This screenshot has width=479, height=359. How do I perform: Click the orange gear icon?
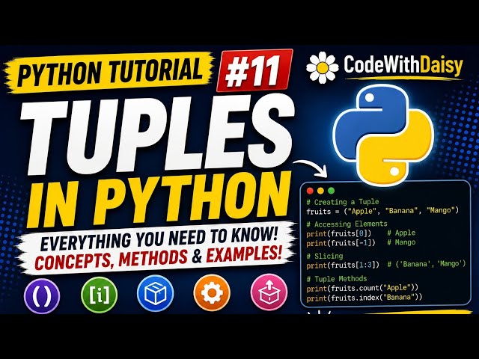pyautogui.click(x=212, y=292)
